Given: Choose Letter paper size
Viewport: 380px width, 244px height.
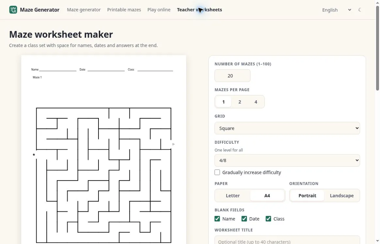Looking at the screenshot, I should 233,196.
